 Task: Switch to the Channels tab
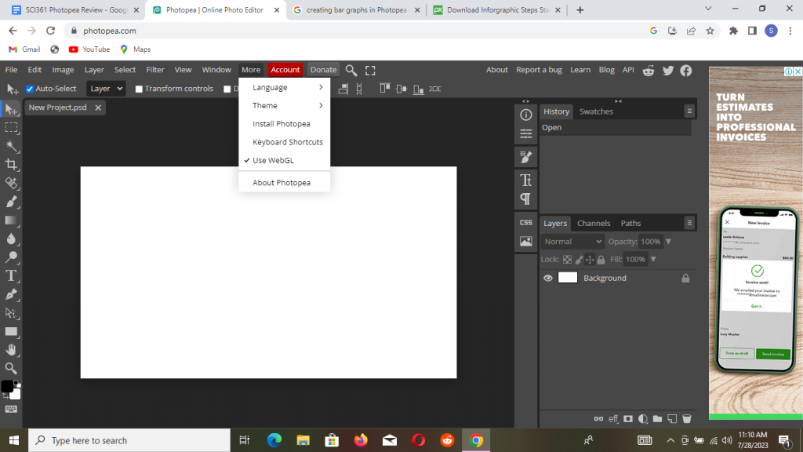(x=594, y=223)
